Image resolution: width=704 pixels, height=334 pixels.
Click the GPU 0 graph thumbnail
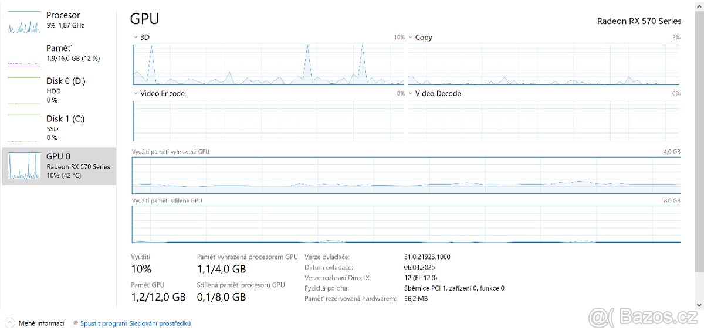pos(23,166)
